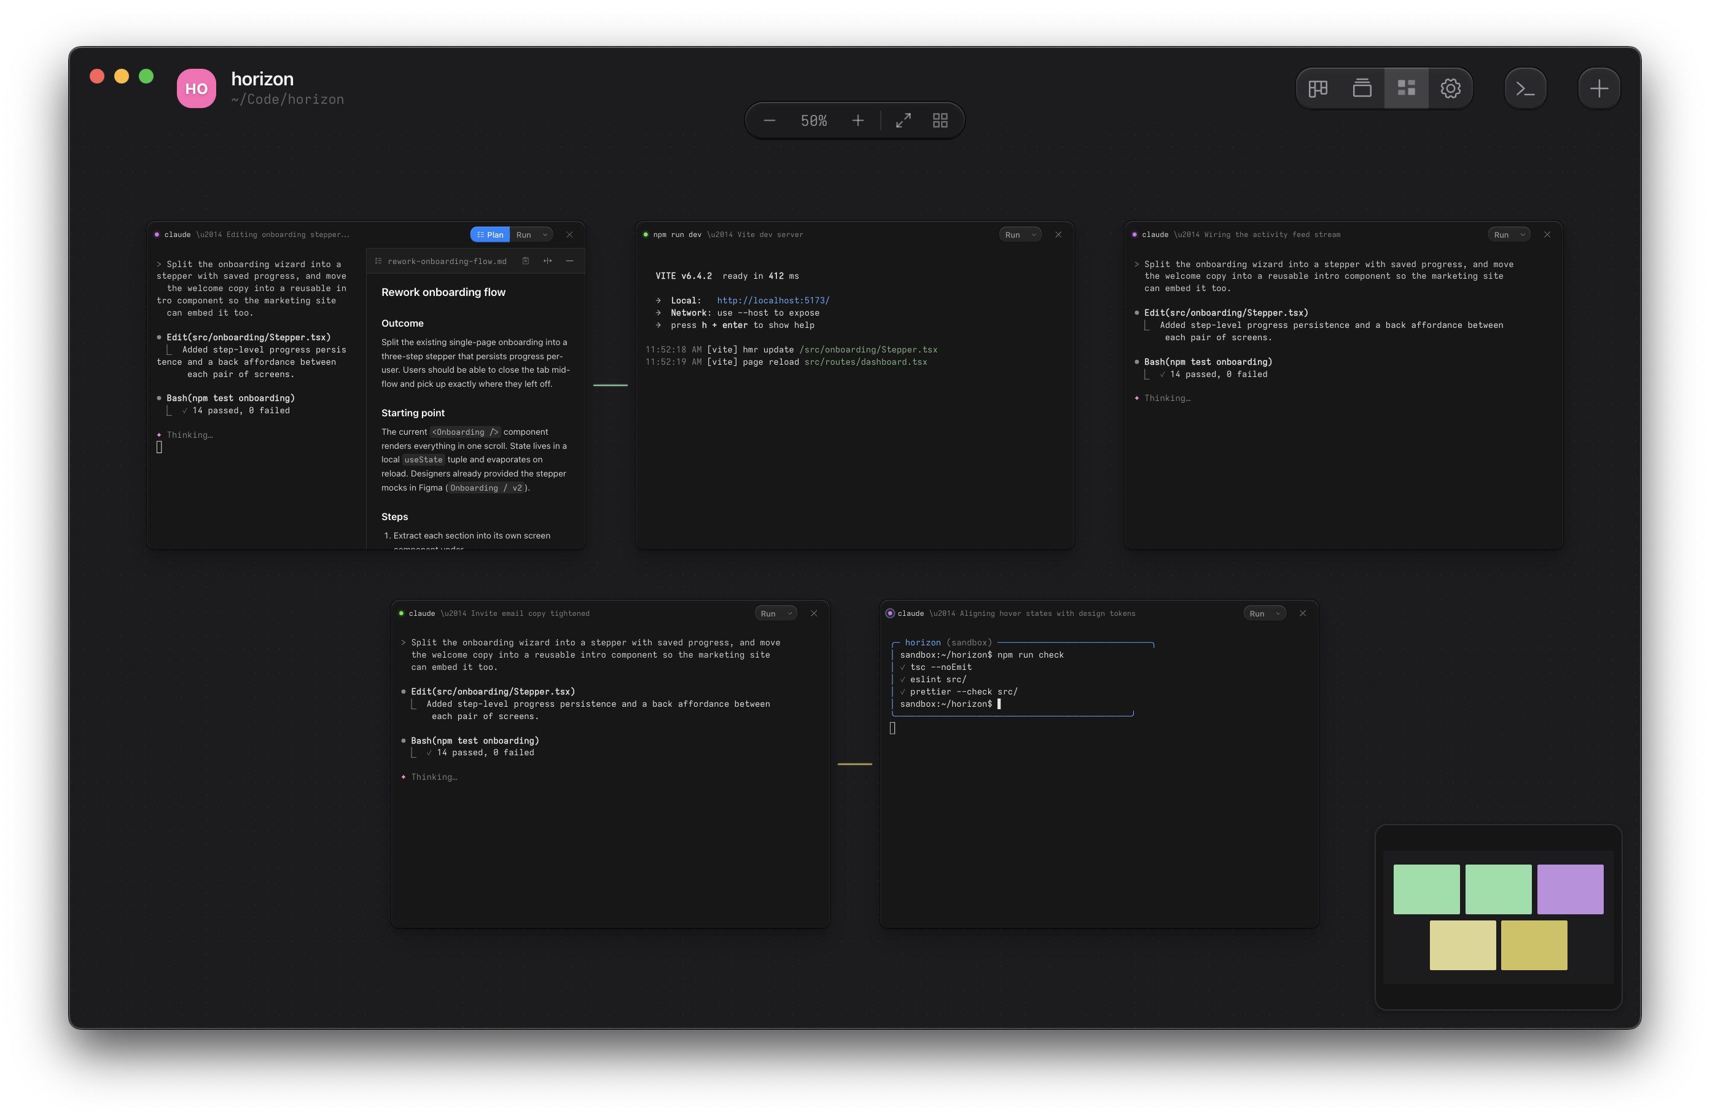Open src/routes/dashboard.tsx path in Vite log
Viewport: 1710px width, 1120px height.
point(866,362)
